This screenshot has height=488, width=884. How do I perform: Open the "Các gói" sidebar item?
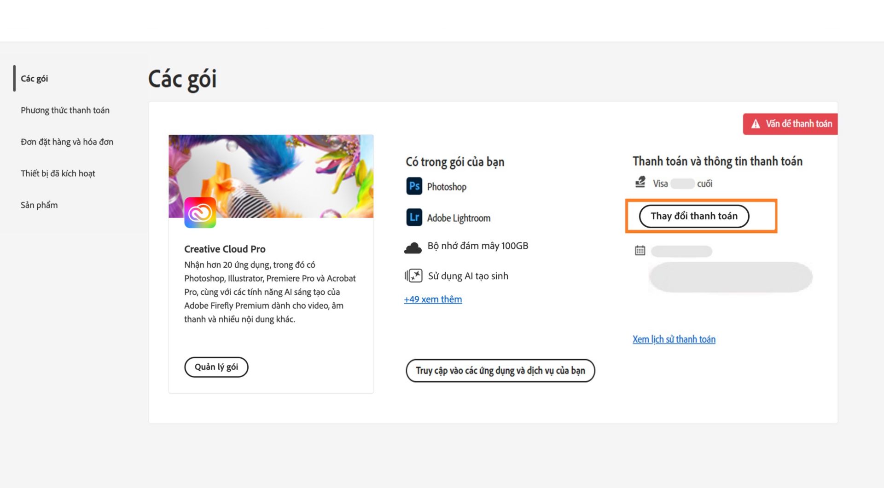point(35,79)
